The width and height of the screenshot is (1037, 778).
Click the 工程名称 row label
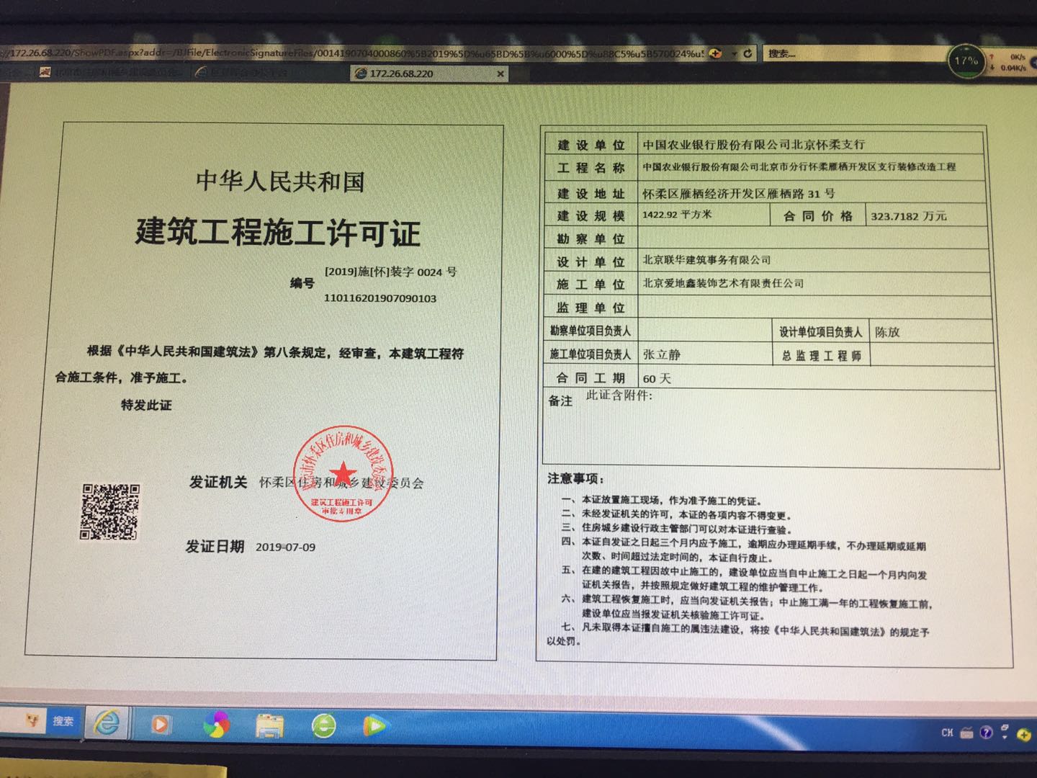coord(591,168)
